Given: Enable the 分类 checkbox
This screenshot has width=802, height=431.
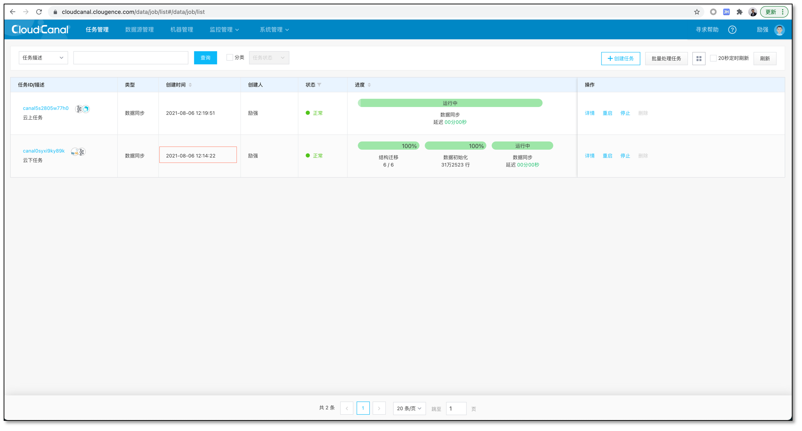Looking at the screenshot, I should pos(230,58).
